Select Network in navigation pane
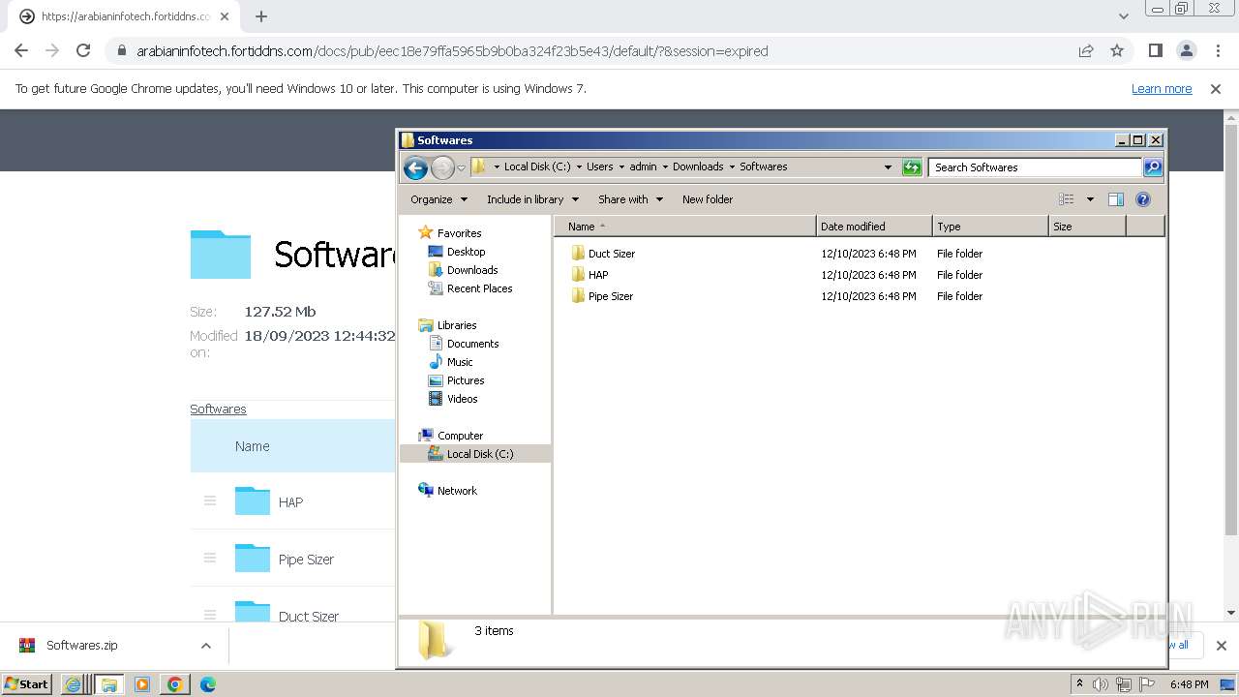1239x697 pixels. 447,491
